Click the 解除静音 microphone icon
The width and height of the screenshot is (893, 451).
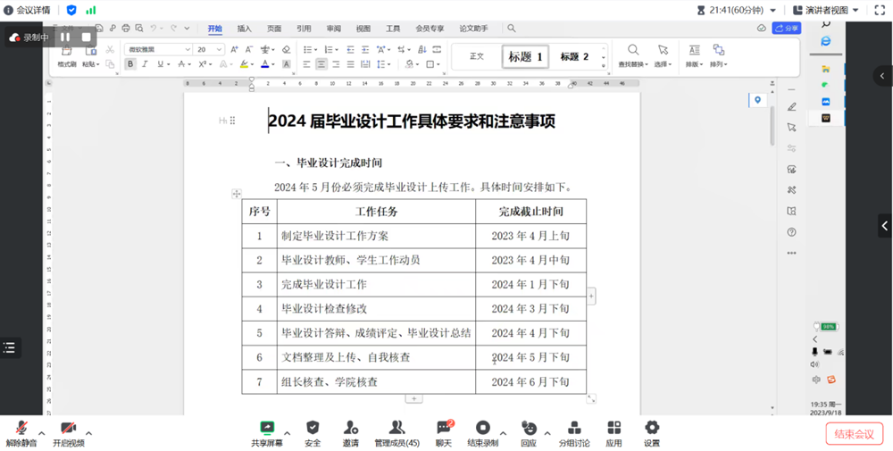(21, 428)
